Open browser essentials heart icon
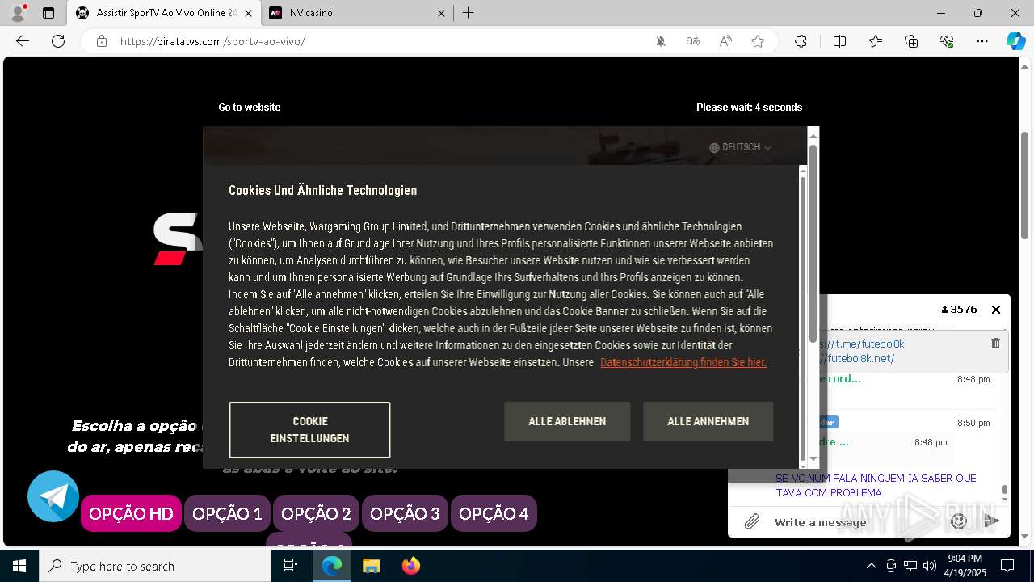 click(947, 41)
